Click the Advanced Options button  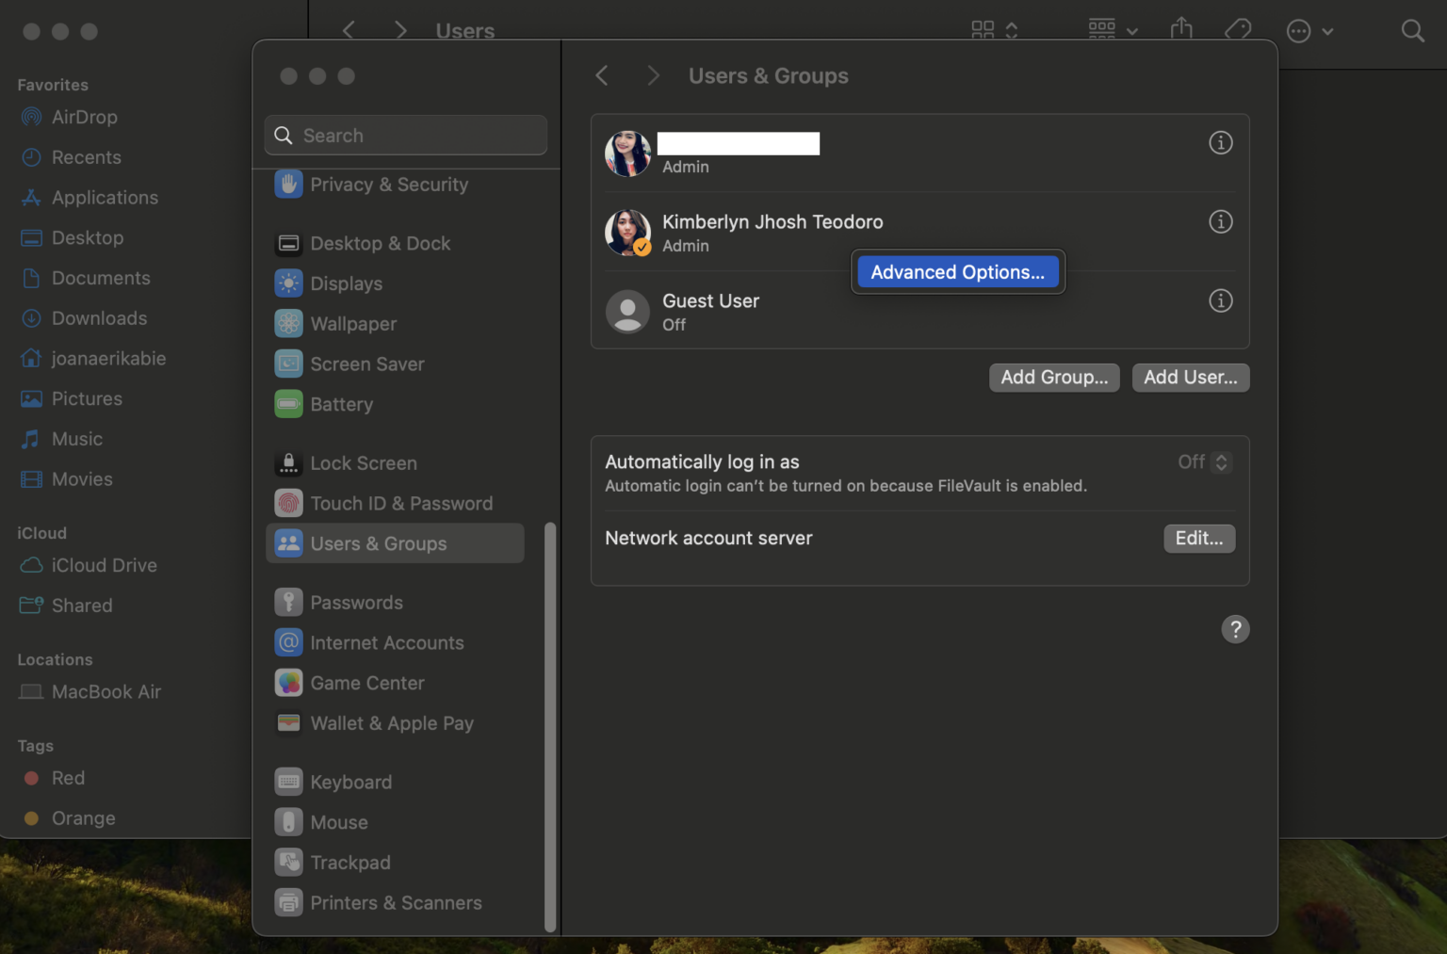click(x=957, y=271)
